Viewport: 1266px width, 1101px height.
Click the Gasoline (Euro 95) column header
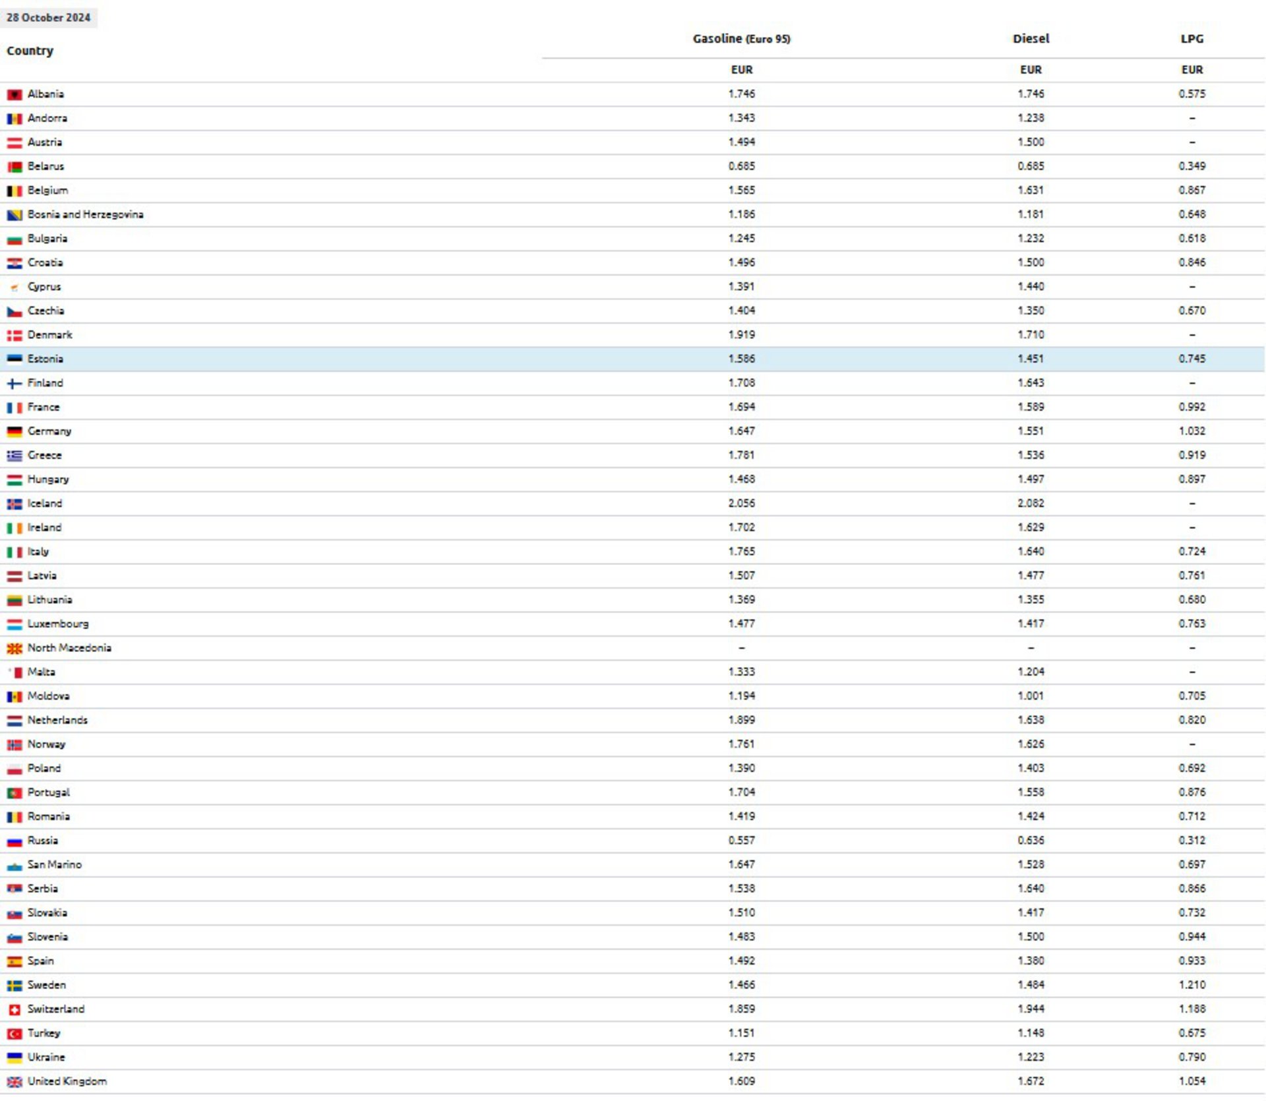pos(741,39)
